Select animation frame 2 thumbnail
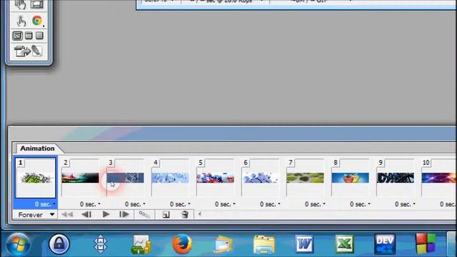The width and height of the screenshot is (457, 257). pyautogui.click(x=80, y=178)
